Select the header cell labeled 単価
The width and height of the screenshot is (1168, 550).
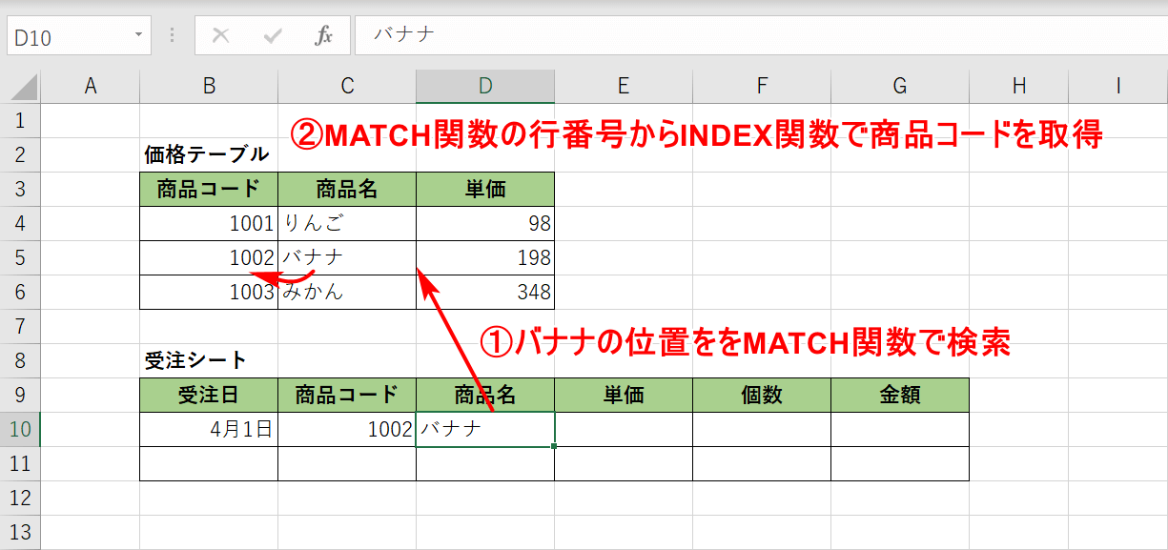pos(484,188)
